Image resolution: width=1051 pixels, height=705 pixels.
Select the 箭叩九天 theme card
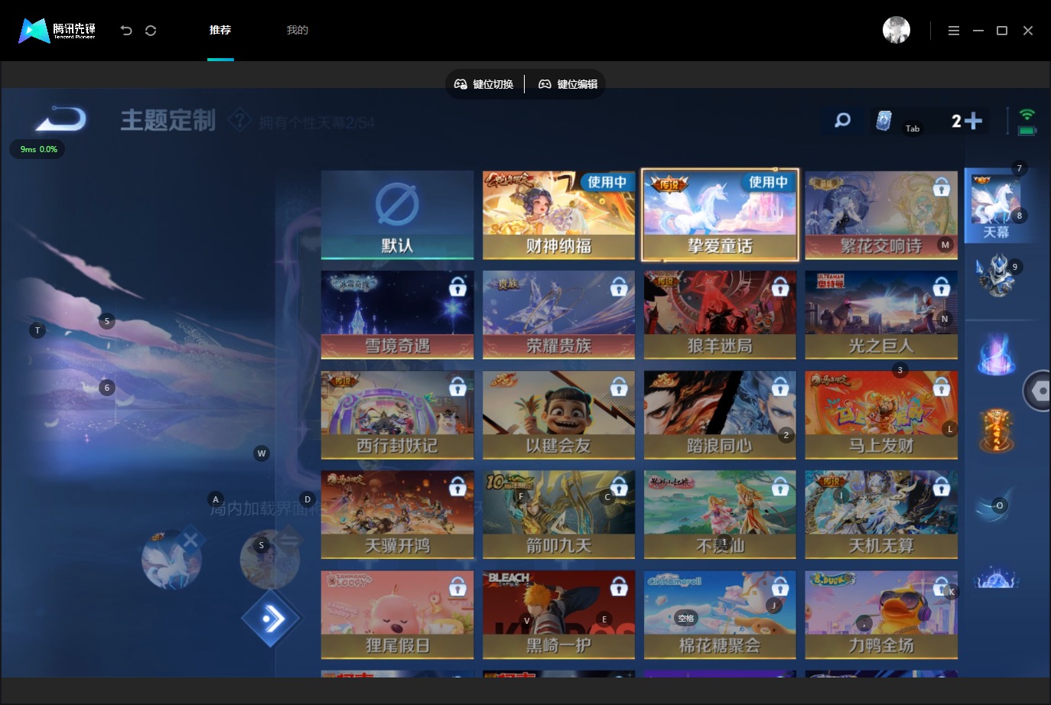(x=559, y=515)
